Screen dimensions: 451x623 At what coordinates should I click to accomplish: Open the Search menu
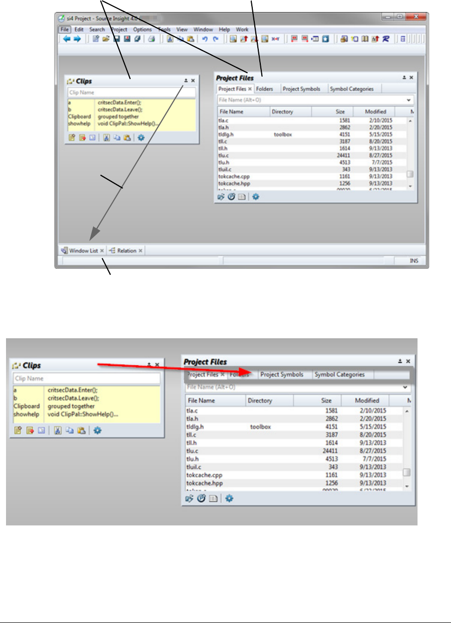(97, 30)
